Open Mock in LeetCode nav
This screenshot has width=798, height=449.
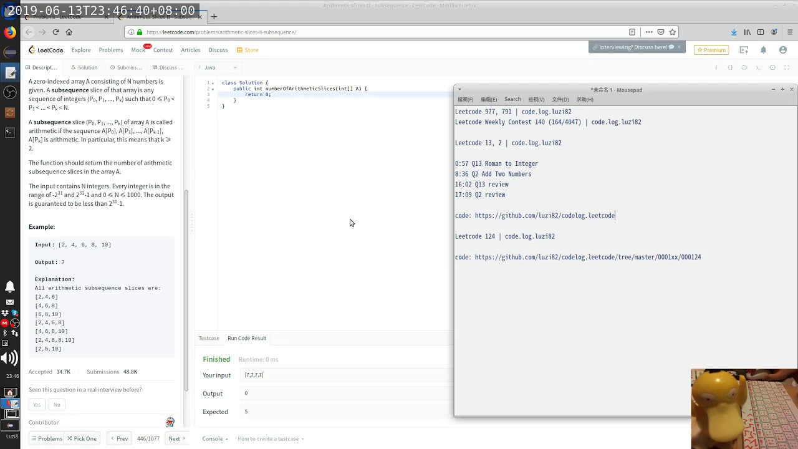point(138,50)
